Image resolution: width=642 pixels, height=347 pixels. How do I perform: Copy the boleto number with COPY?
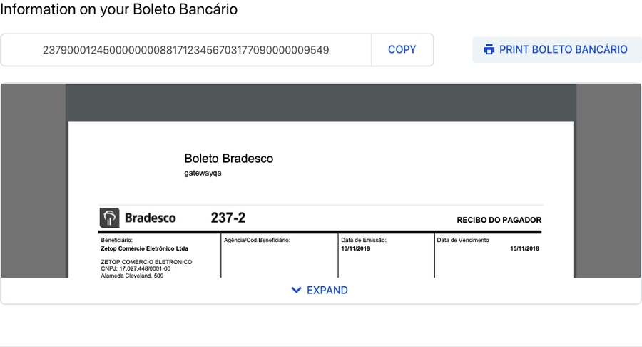coord(402,49)
